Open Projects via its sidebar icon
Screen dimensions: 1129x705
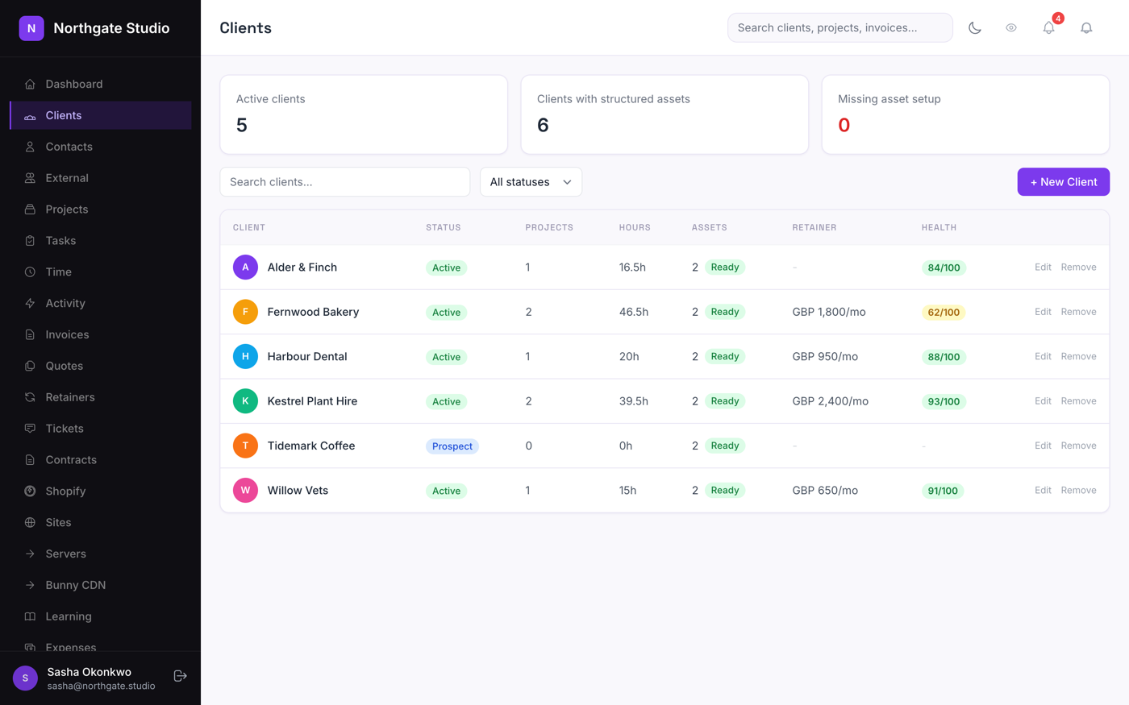30,209
